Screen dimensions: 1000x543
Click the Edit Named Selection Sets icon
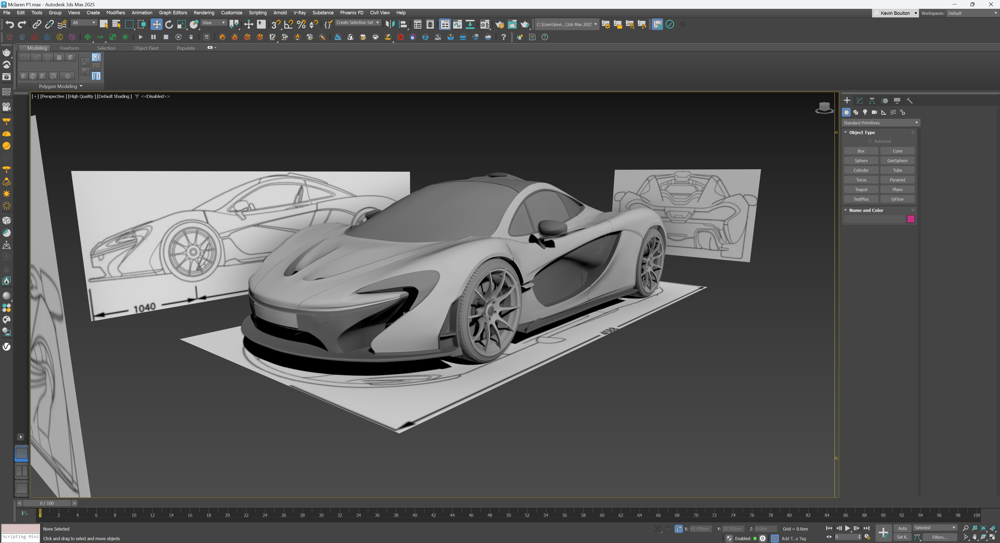point(328,24)
